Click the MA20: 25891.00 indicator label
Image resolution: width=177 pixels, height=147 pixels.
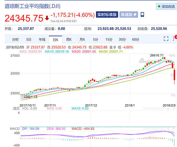tap(84, 51)
